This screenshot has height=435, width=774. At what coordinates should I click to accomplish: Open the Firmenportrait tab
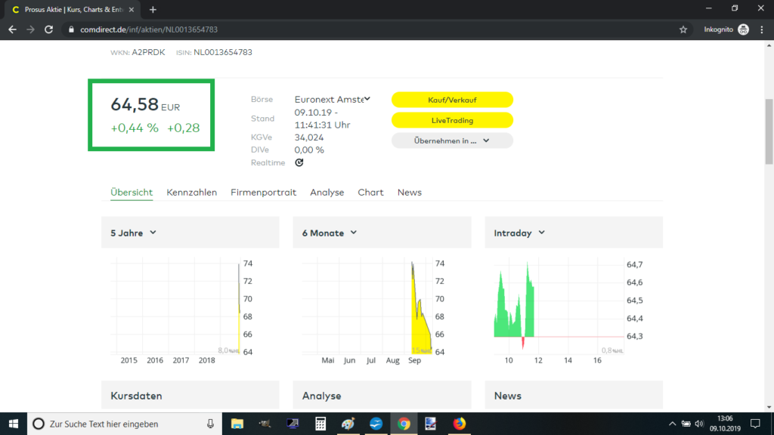(x=263, y=193)
